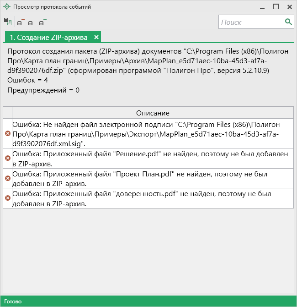Screen dimensions: 297x307
Task: Click error icon for missing signature file
Action: click(x=7, y=133)
